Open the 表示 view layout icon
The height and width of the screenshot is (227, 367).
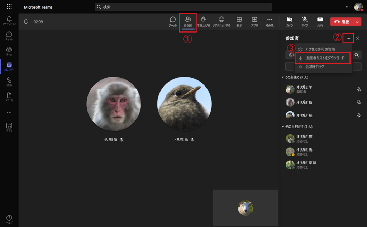click(239, 21)
